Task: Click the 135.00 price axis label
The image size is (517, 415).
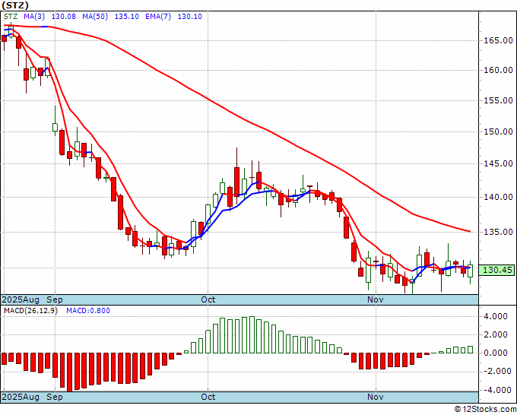Action: [x=498, y=232]
